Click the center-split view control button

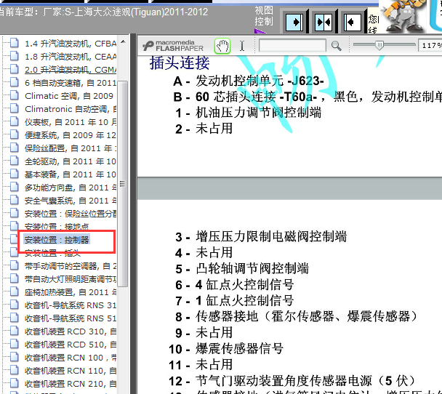324,22
